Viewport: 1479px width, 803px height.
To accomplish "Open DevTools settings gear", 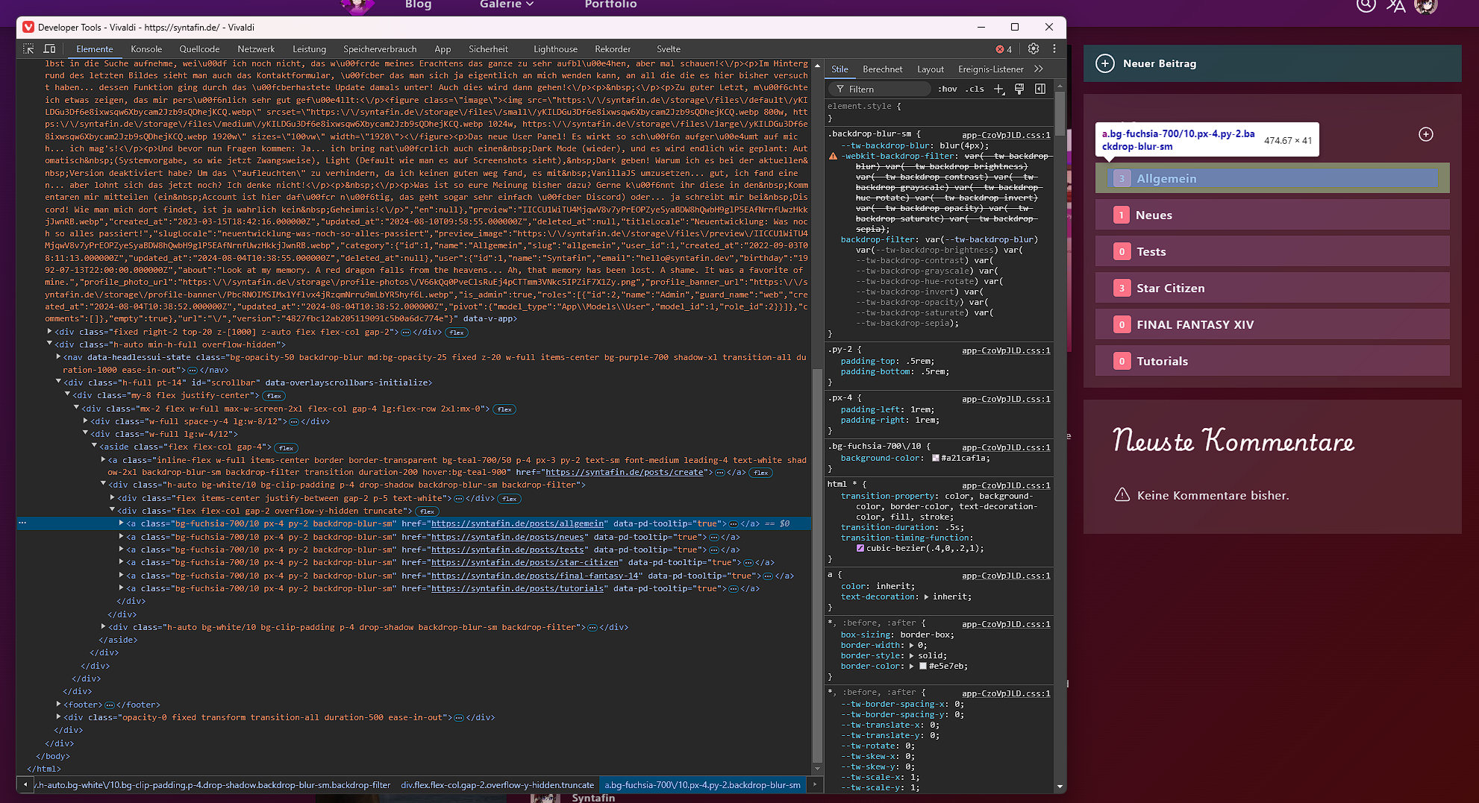I will pyautogui.click(x=1033, y=49).
